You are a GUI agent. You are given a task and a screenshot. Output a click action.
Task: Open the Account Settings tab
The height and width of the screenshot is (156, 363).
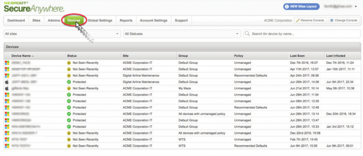[153, 20]
